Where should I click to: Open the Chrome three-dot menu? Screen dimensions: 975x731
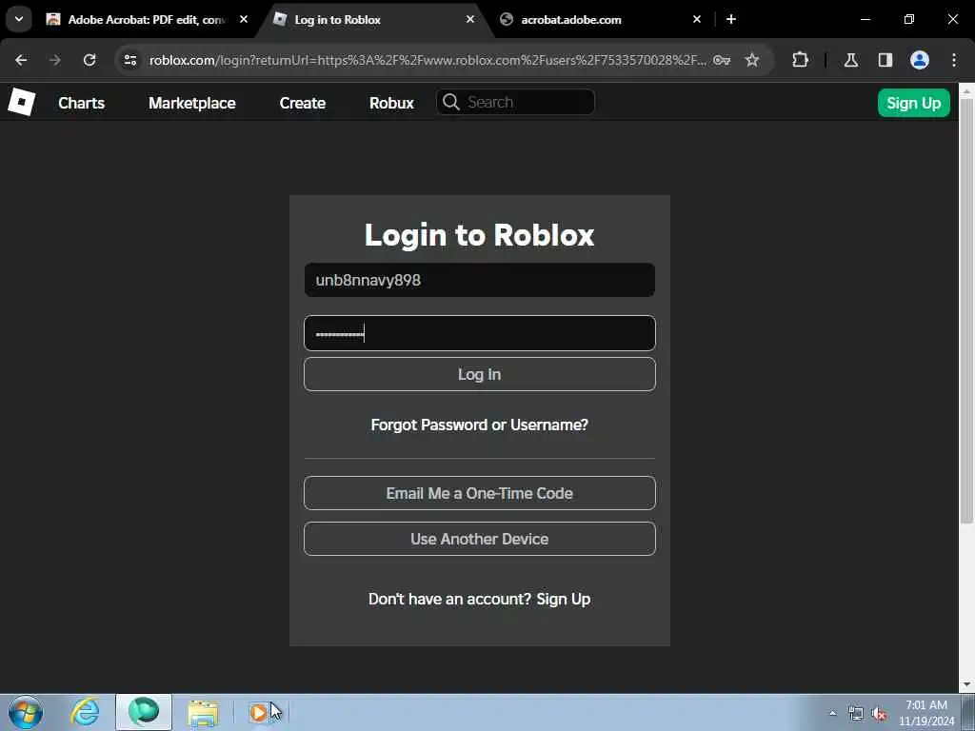pyautogui.click(x=954, y=60)
